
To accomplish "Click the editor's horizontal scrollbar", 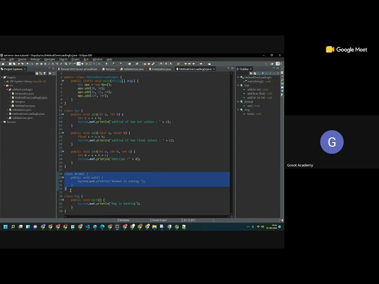I will [x=146, y=217].
